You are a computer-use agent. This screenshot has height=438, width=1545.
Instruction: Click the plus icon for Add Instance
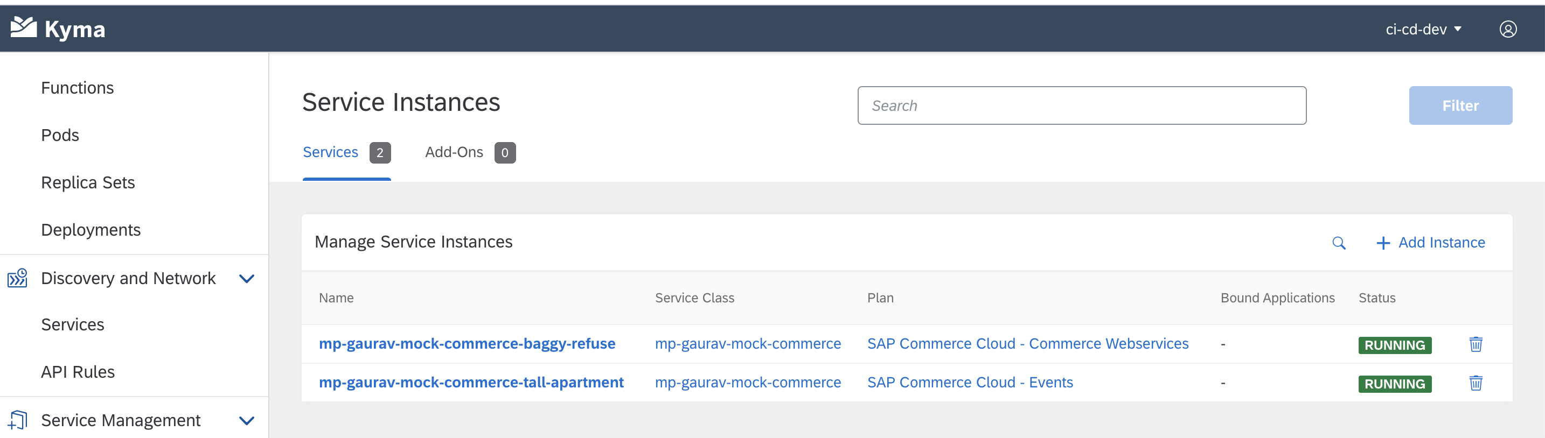tap(1383, 243)
